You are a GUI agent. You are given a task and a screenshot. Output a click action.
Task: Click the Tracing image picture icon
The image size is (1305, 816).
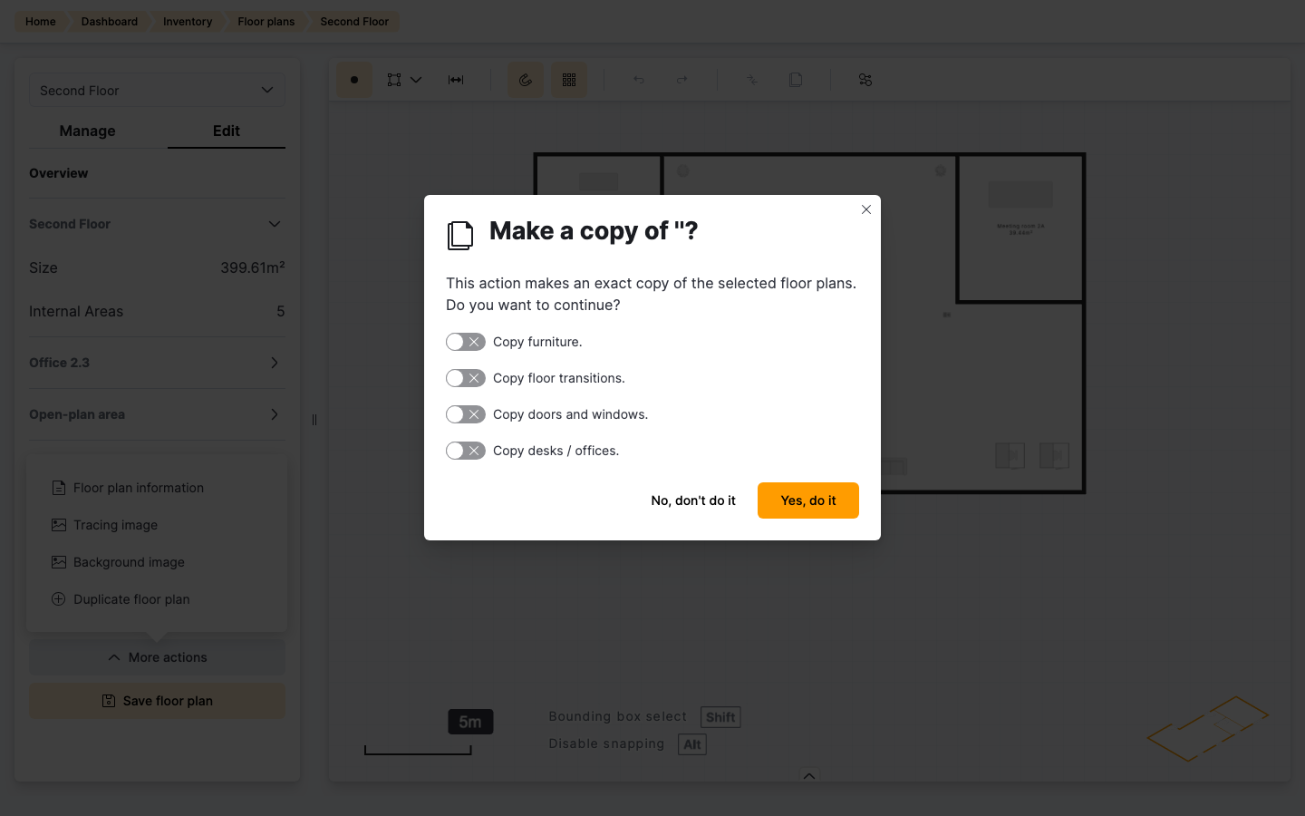point(59,525)
